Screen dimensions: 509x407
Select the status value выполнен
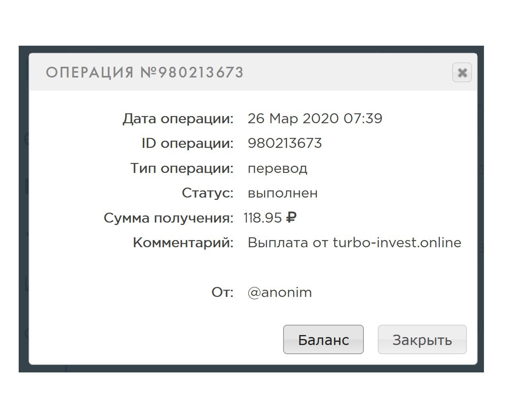[x=283, y=193]
